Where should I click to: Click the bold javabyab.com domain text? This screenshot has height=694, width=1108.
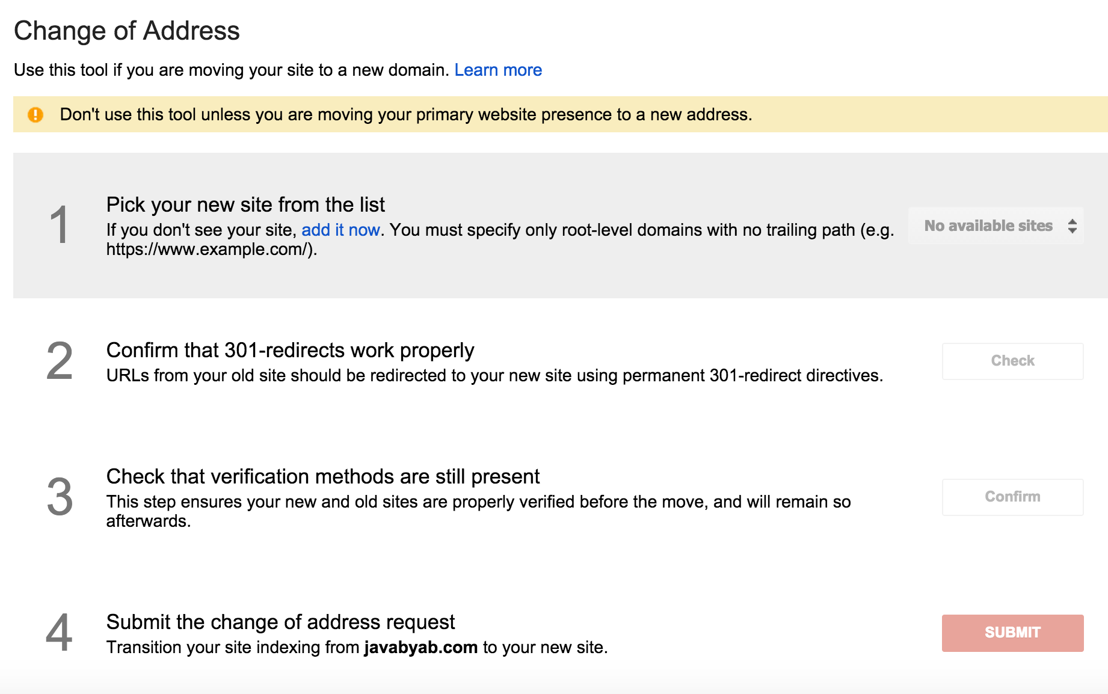420,647
